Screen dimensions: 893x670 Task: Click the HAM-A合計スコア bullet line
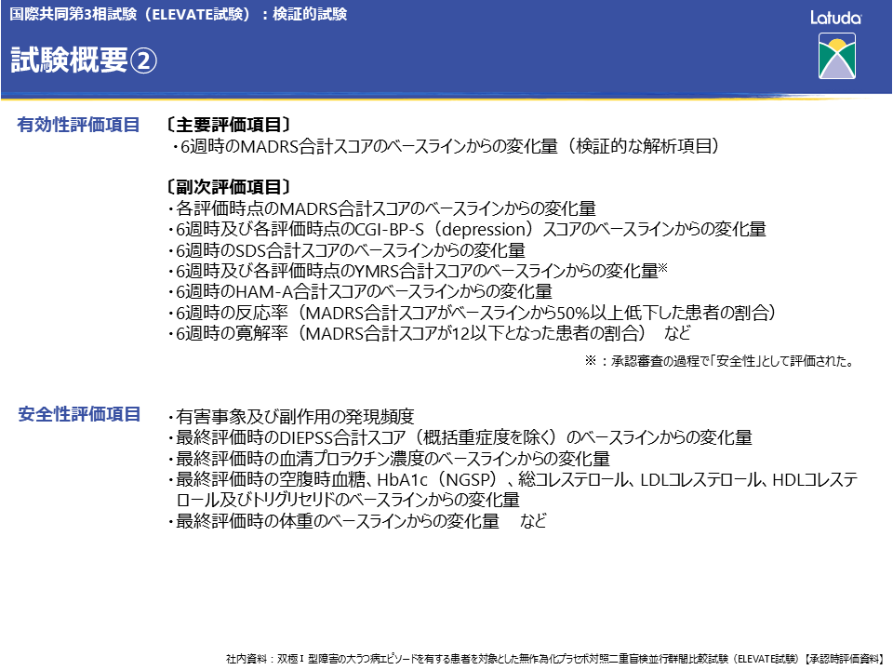[359, 291]
